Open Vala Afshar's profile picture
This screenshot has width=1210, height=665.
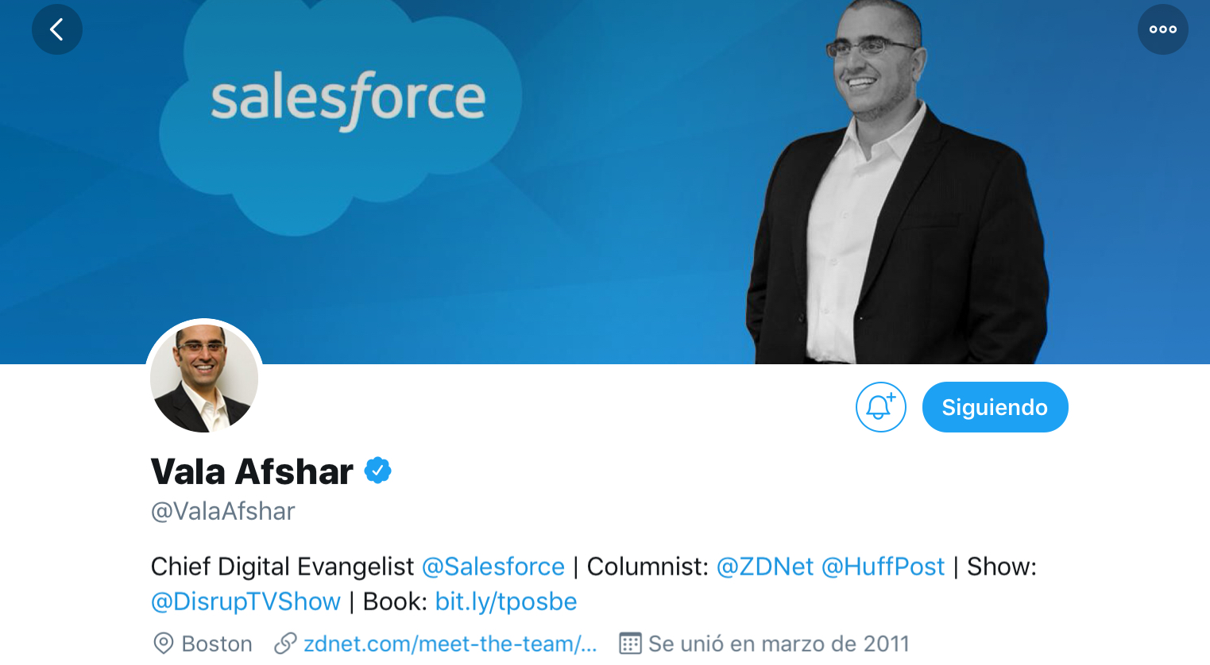click(204, 378)
